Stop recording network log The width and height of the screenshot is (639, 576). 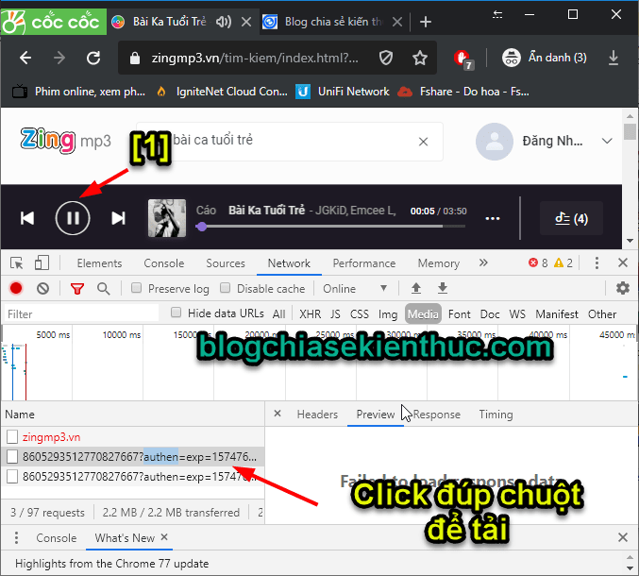[16, 289]
